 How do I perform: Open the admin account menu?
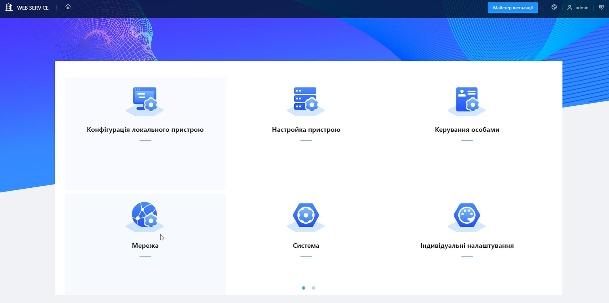click(x=582, y=8)
